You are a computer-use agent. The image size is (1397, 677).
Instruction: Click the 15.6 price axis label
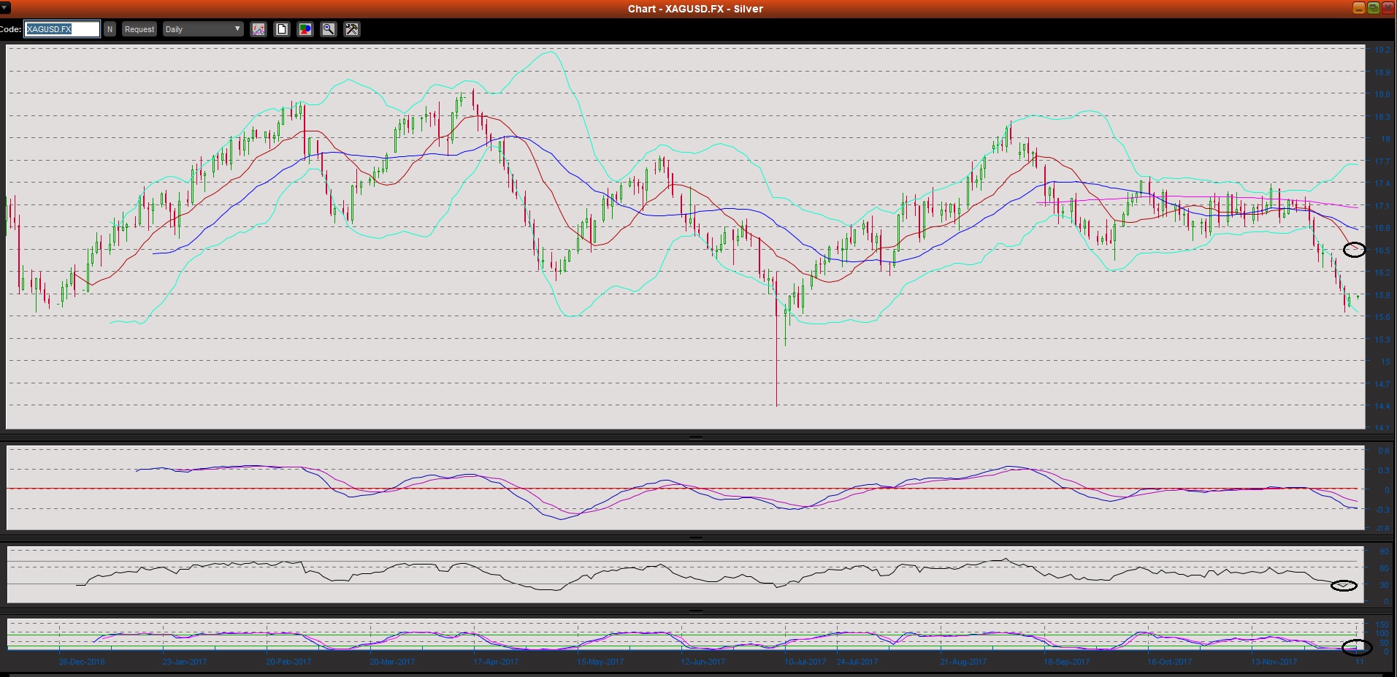tap(1382, 317)
